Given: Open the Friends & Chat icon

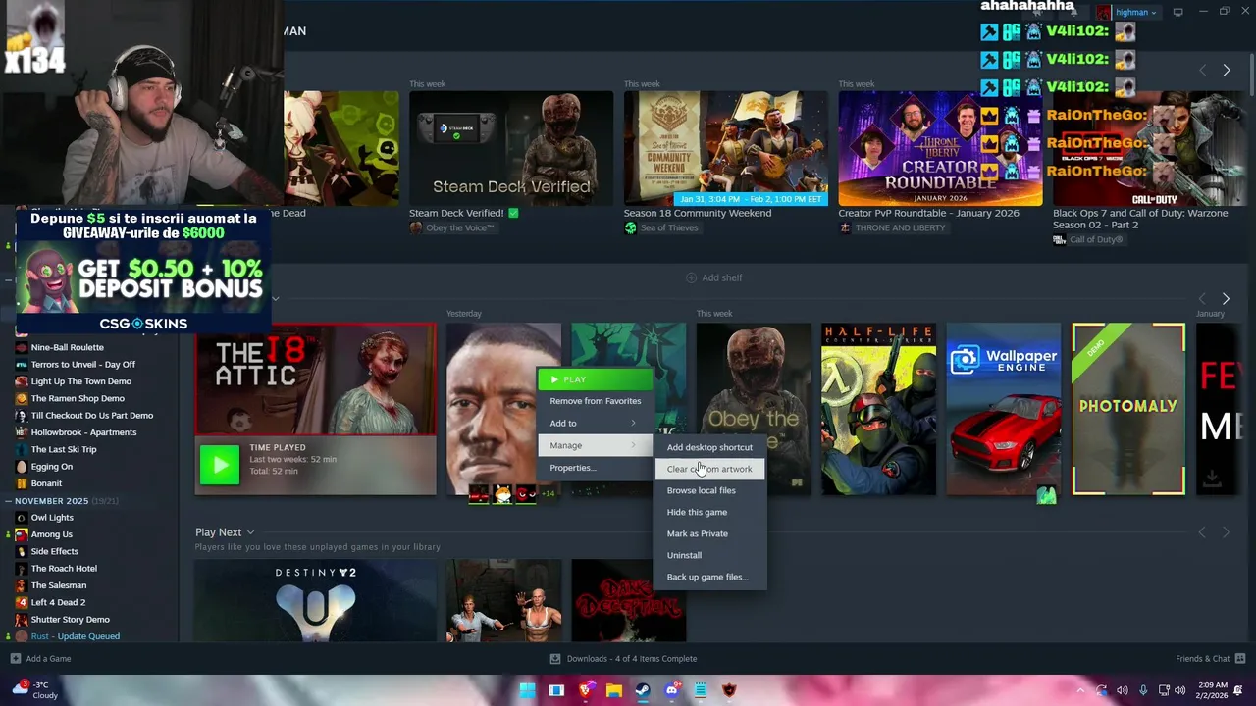Looking at the screenshot, I should pos(1240,659).
